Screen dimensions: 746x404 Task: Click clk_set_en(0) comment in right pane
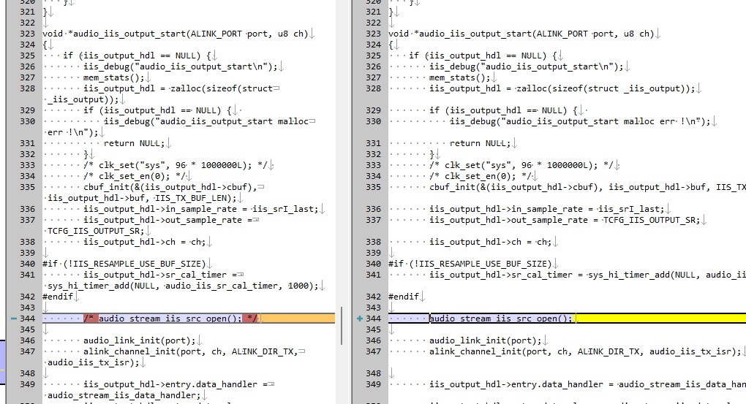click(x=481, y=176)
